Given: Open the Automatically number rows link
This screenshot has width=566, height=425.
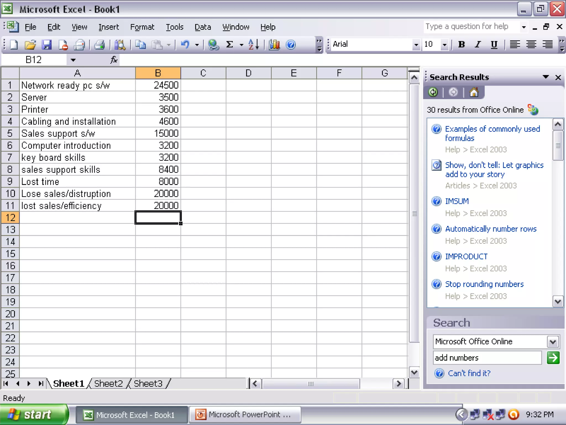Looking at the screenshot, I should coord(491,229).
